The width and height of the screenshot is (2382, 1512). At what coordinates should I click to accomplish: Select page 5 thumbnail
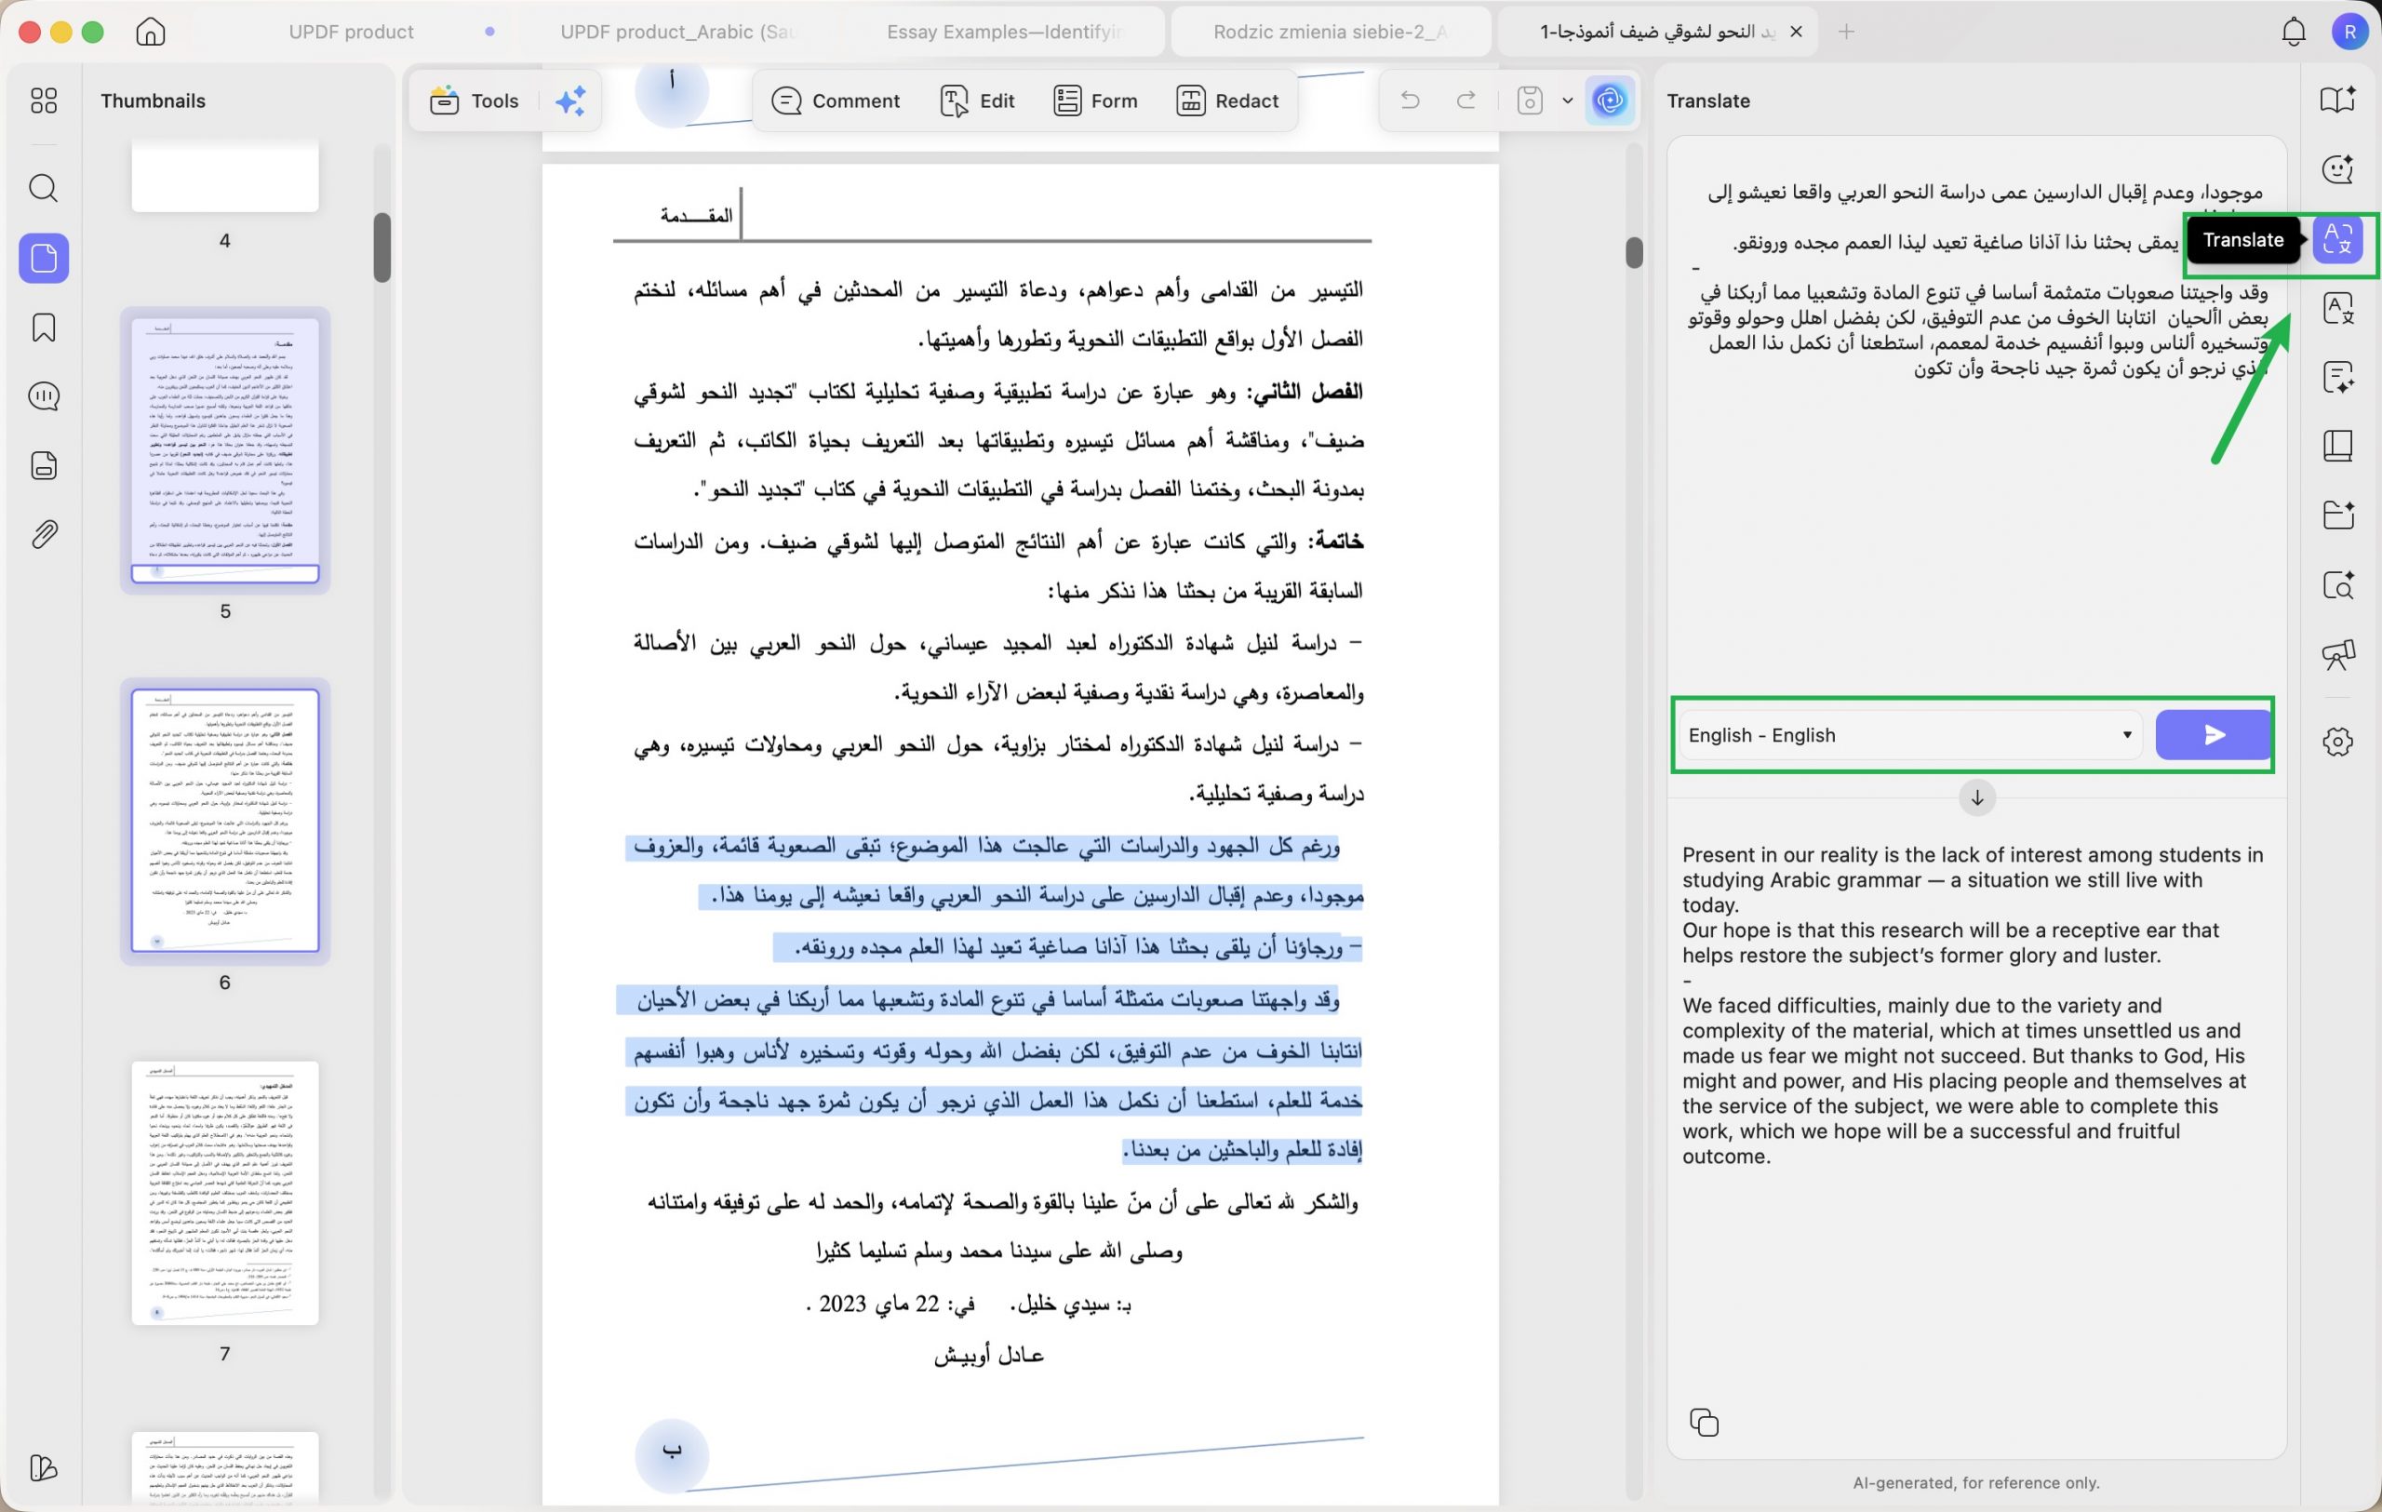(224, 450)
